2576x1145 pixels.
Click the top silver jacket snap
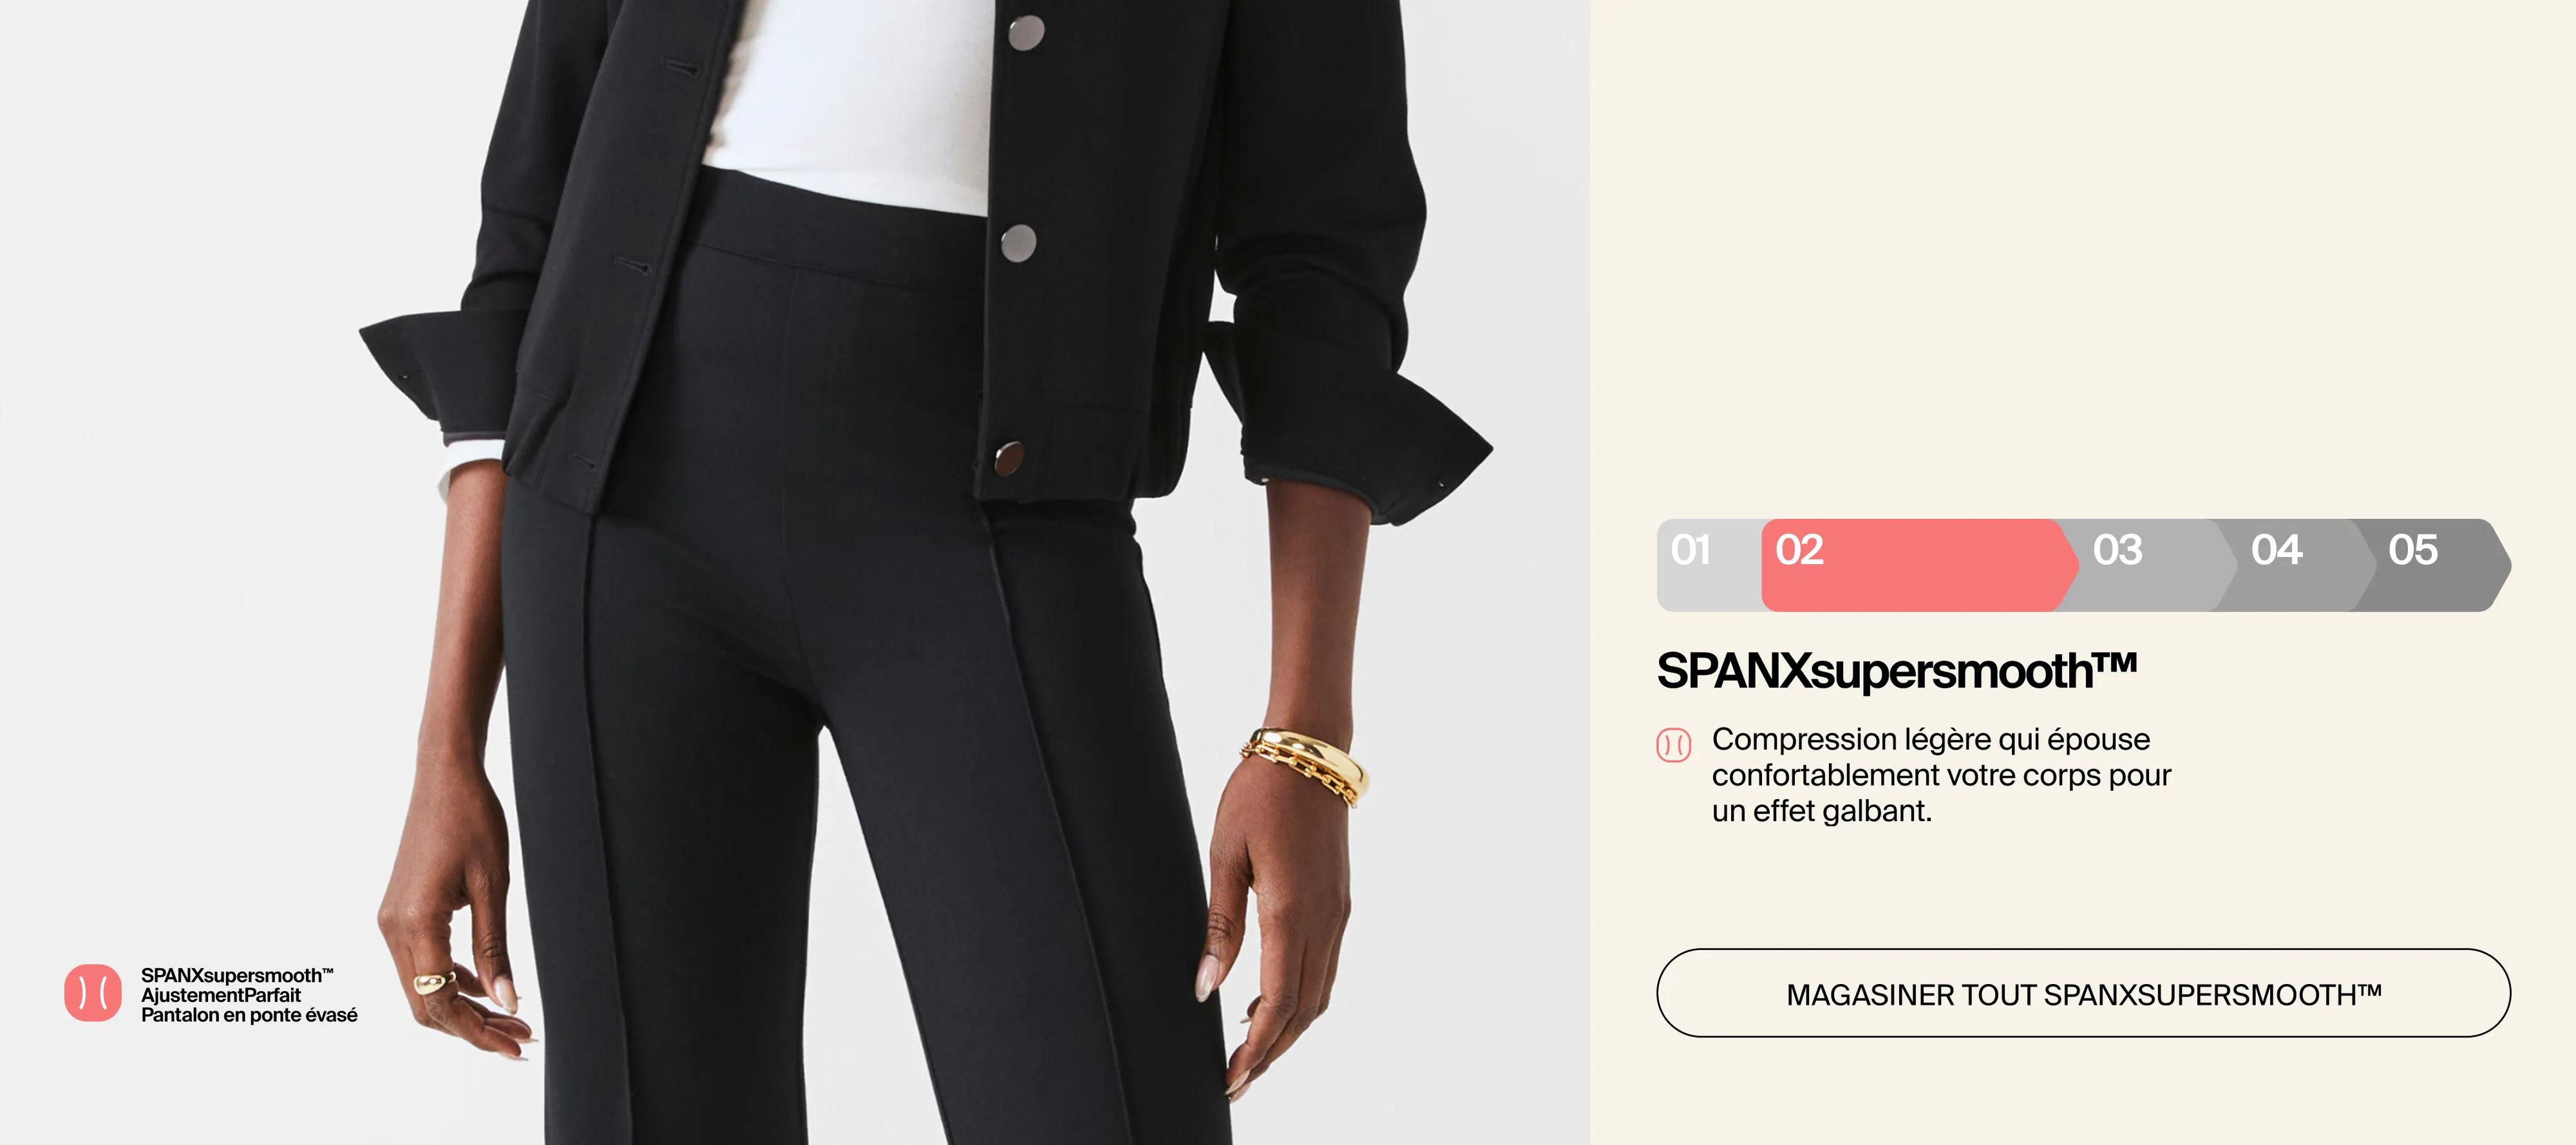tap(1026, 33)
